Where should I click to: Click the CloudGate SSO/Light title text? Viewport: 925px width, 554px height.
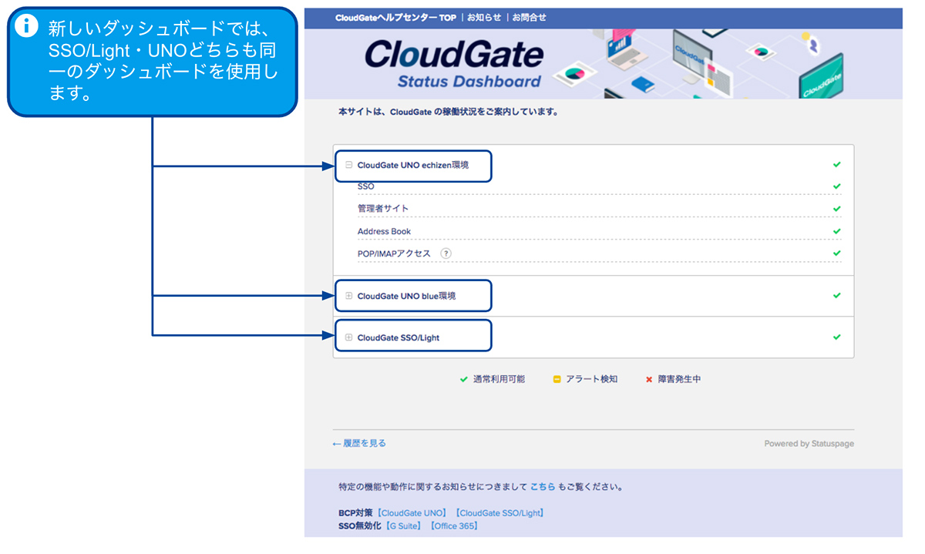point(399,337)
